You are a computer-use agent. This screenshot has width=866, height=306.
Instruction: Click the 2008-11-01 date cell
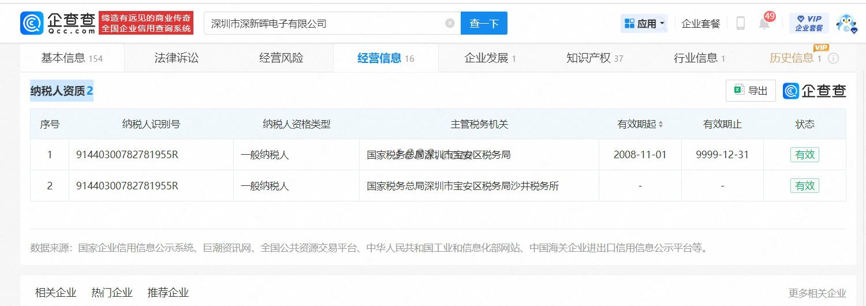click(x=640, y=155)
